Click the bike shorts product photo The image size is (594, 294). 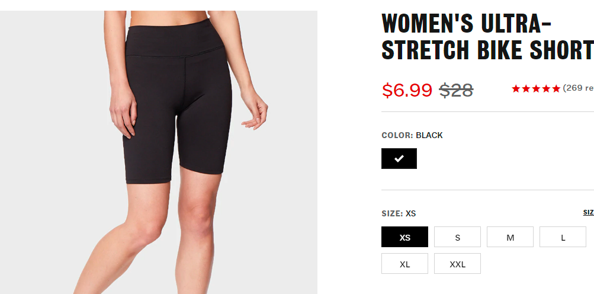159,152
